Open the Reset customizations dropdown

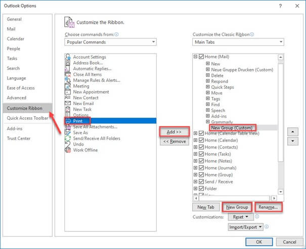[241, 217]
